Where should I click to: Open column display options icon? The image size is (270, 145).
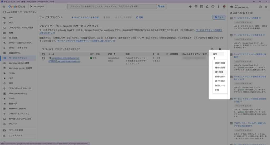point(220,49)
